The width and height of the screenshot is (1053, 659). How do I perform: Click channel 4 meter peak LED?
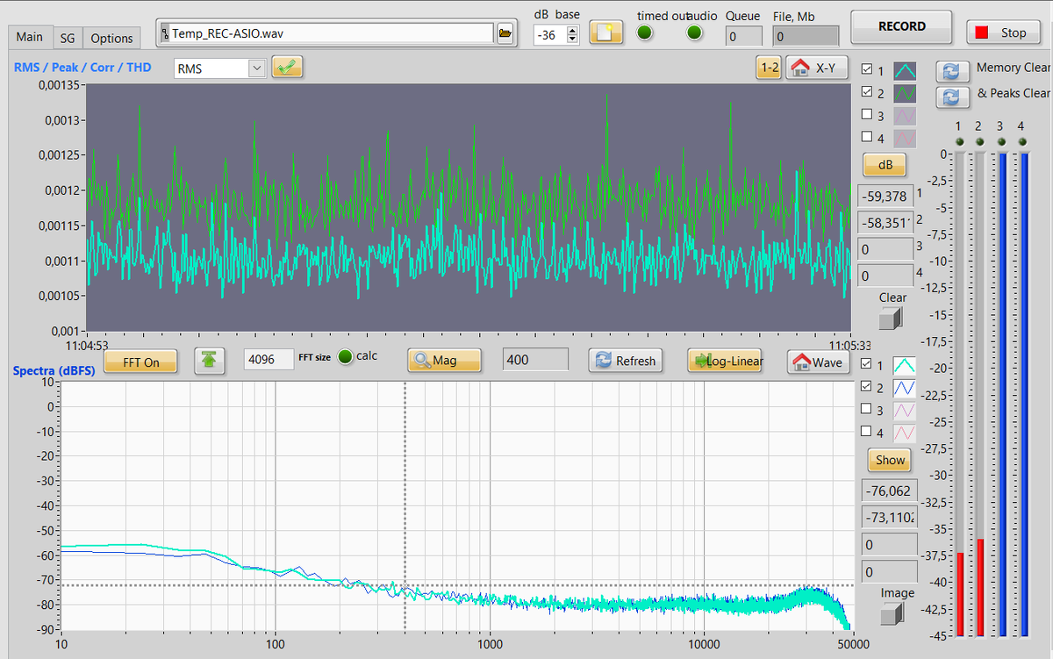click(x=1021, y=141)
